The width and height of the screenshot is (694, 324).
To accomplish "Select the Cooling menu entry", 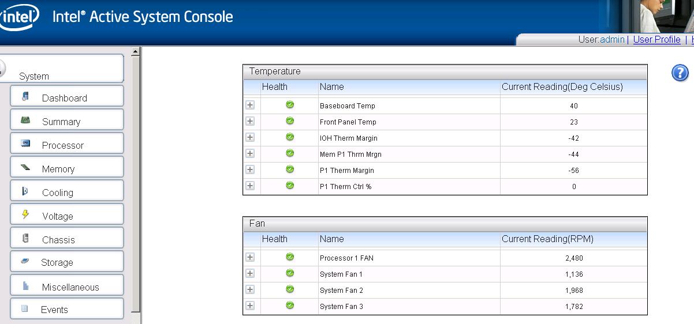I will [x=67, y=191].
